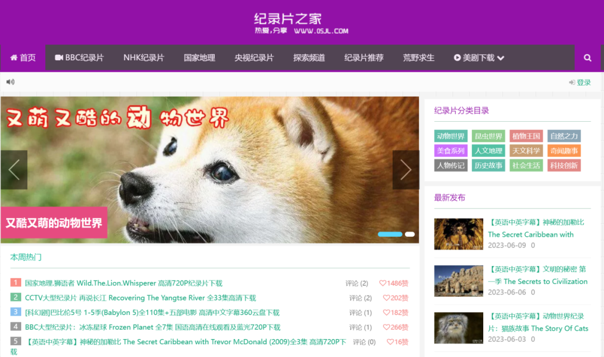604x357 pixels.
Task: Open sidebar title The Story Of Cats
Action: click(538, 322)
